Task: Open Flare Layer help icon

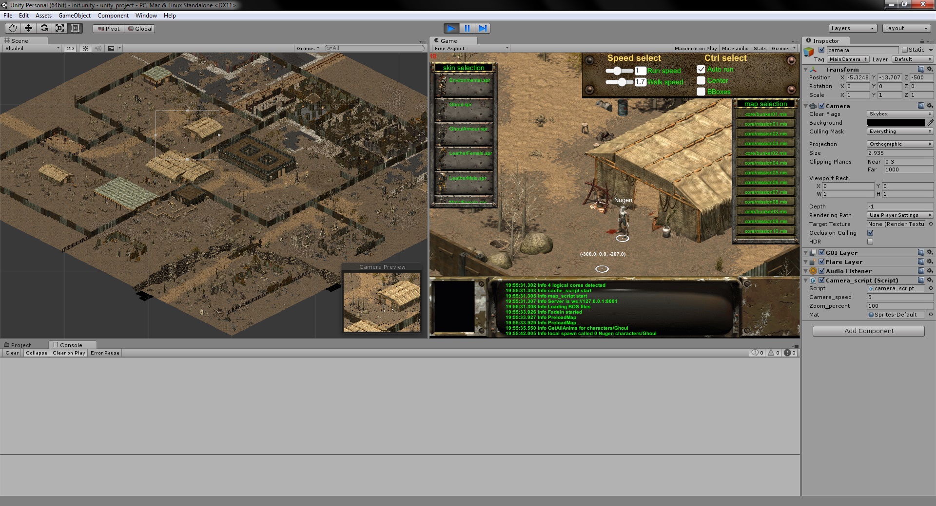Action: coord(921,262)
